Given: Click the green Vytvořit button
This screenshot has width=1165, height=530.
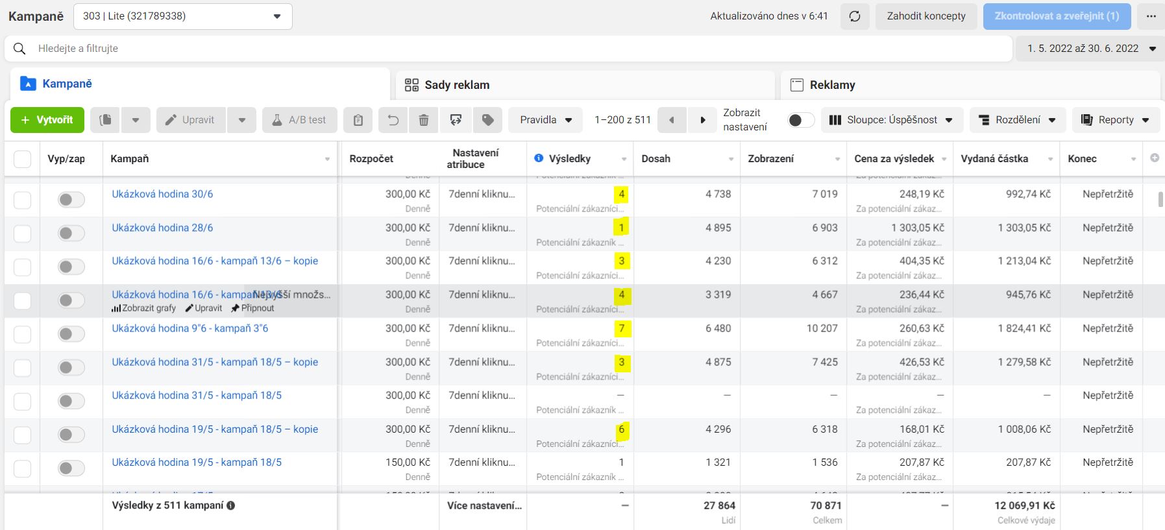Looking at the screenshot, I should point(47,120).
